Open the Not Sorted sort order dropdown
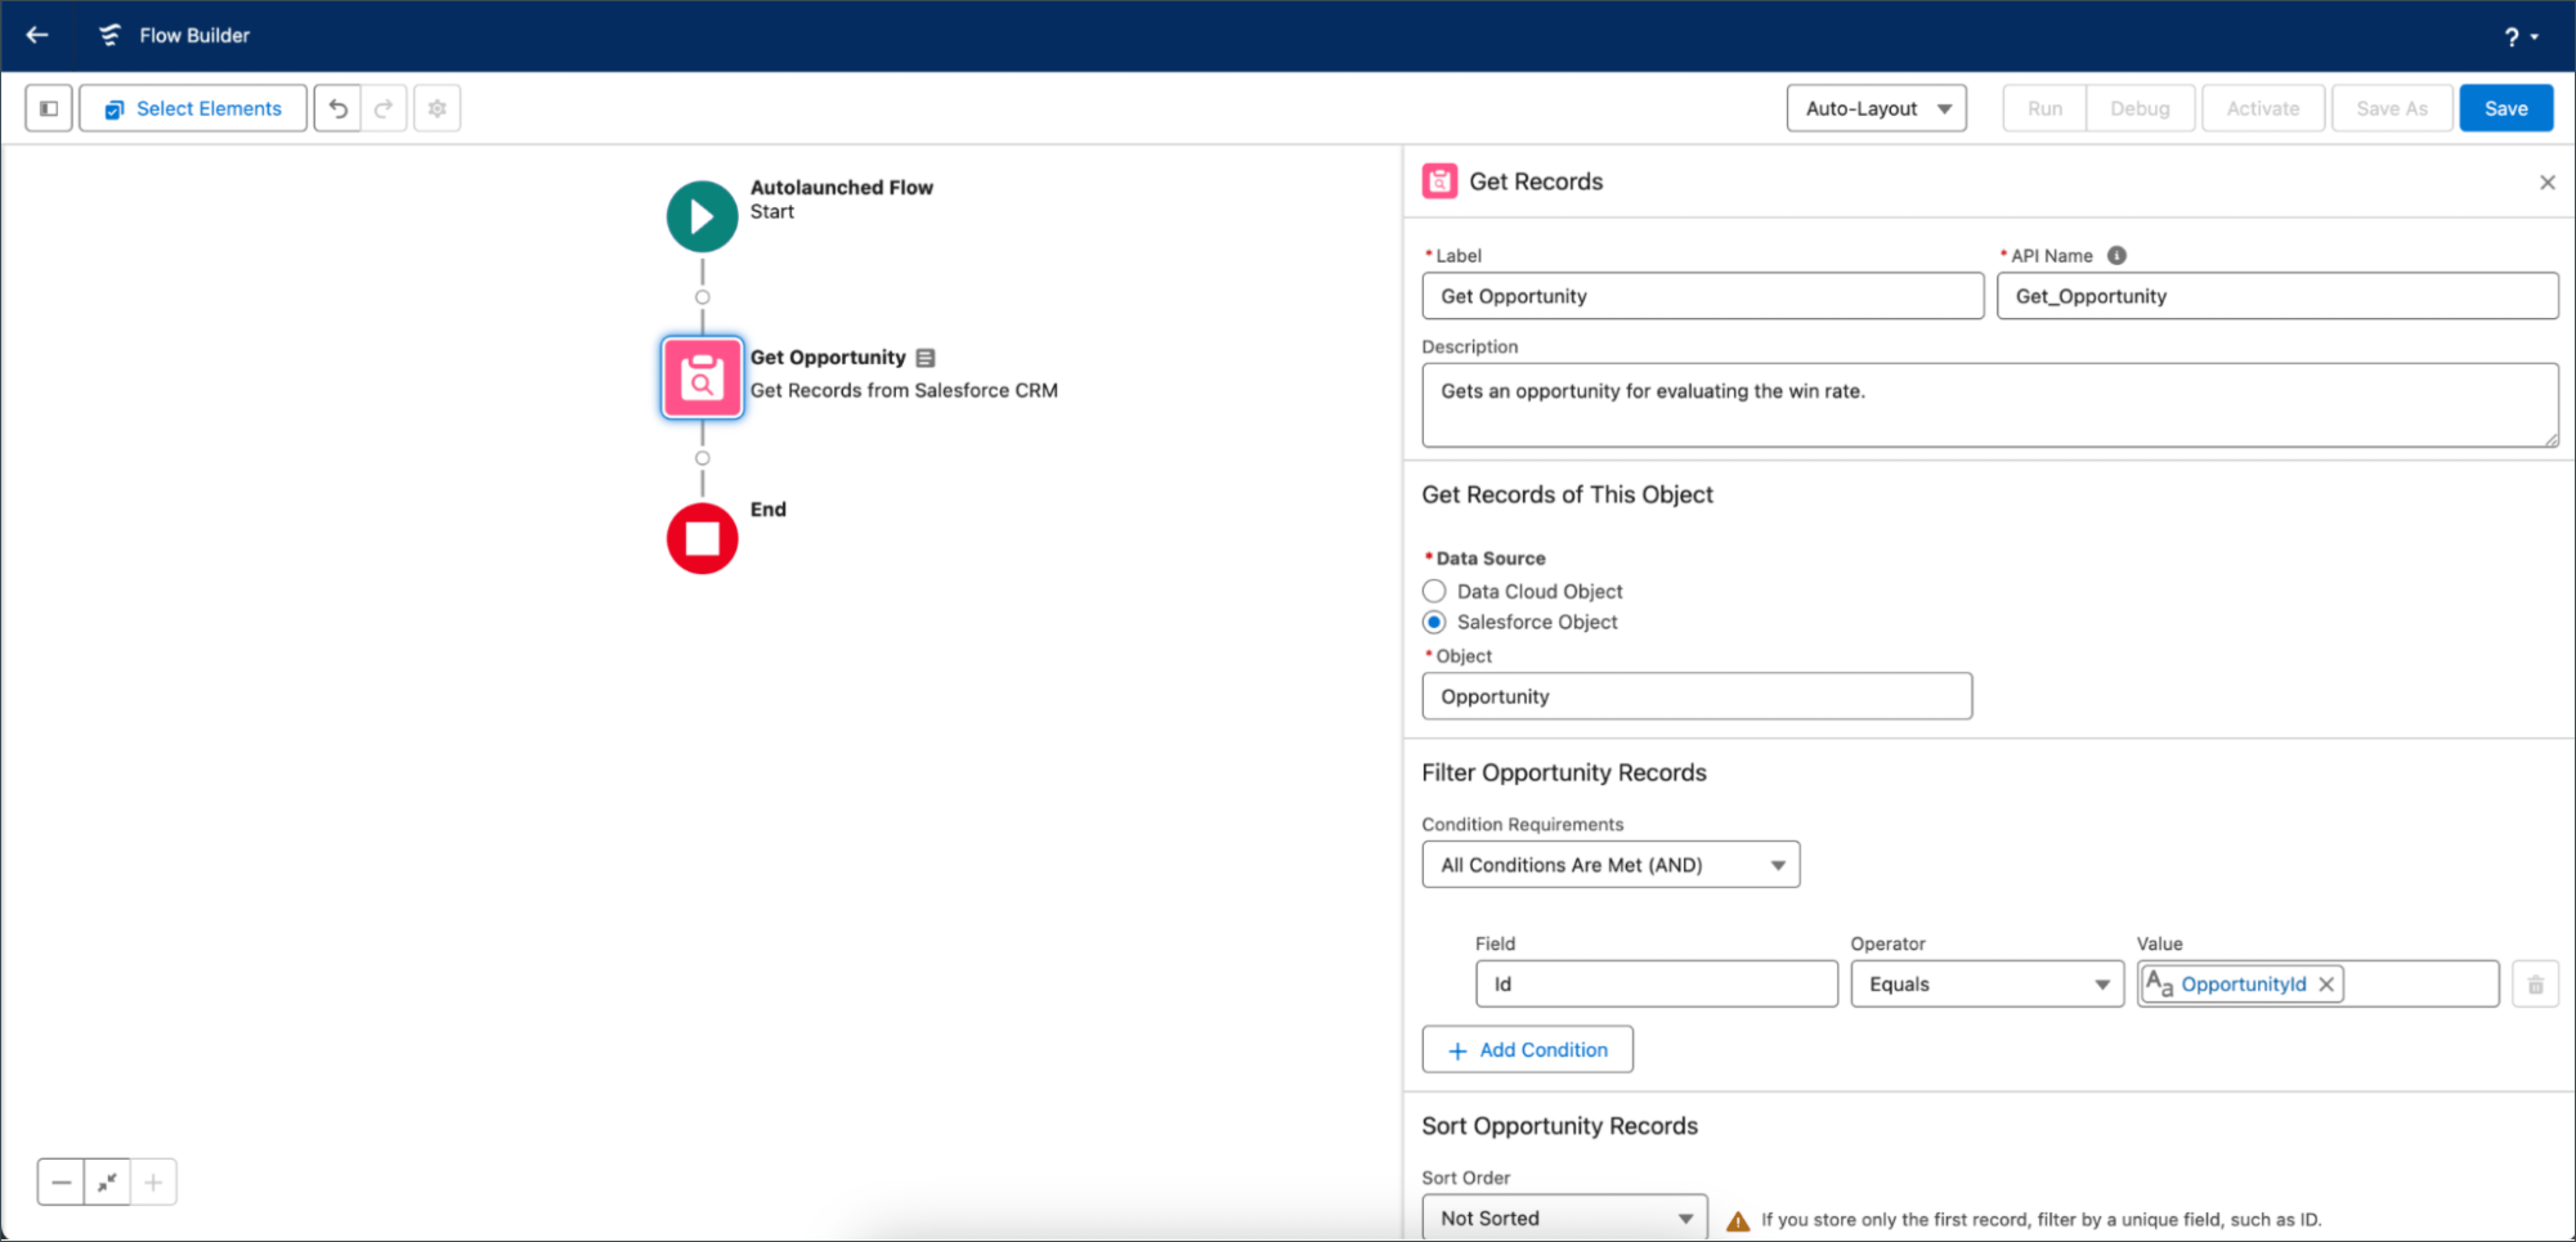 [x=1564, y=1218]
